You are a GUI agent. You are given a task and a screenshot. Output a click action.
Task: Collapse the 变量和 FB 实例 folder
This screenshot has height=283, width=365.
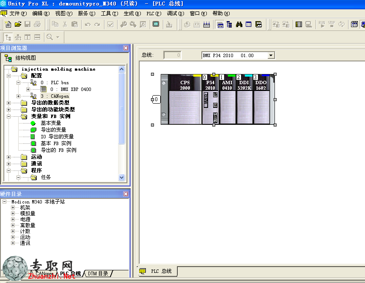tap(8, 116)
